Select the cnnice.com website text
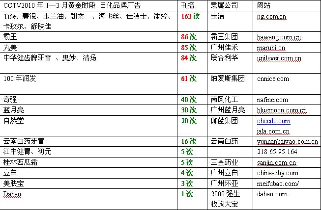Screen dimensions: 321x210 [x=273, y=79]
